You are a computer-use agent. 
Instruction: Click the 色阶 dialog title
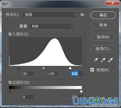(5, 4)
